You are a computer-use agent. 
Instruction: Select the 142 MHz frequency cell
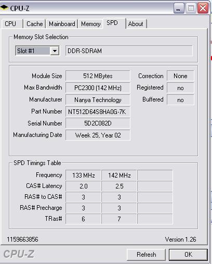point(119,175)
